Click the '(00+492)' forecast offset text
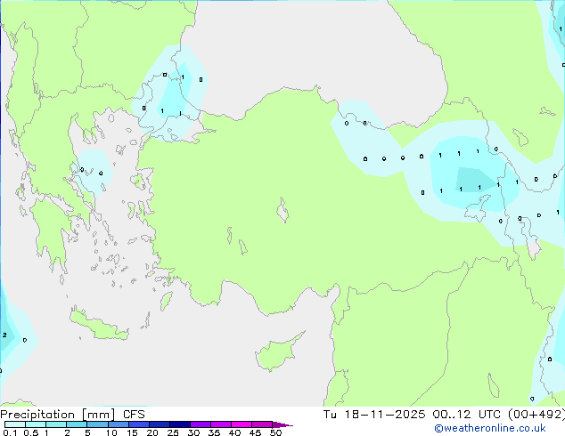 pos(536,415)
